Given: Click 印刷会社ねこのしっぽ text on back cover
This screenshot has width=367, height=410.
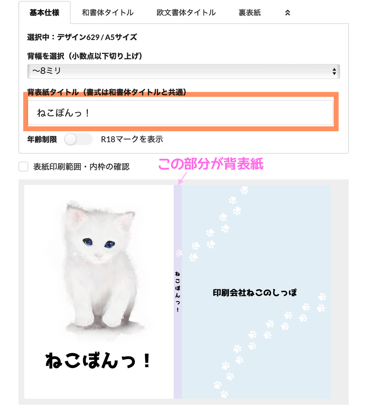Looking at the screenshot, I should 255,292.
